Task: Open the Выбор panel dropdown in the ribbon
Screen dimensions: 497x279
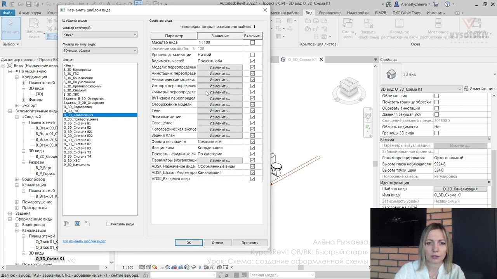Action: 11,44
